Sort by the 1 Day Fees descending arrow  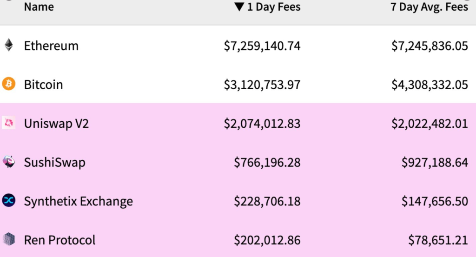click(239, 7)
